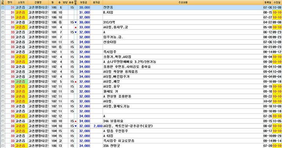Mark the checkbox of the 월세도 가 row
Viewport: 282px width, 148px height.
[3, 91]
